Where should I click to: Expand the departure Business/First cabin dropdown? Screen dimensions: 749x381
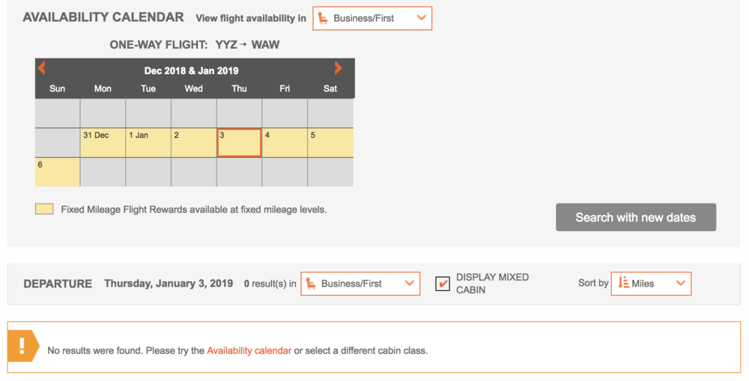360,284
